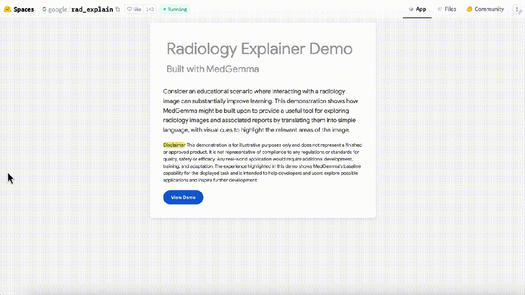Click the Built with MedGemma subtitle
The width and height of the screenshot is (525, 295).
[x=213, y=69]
